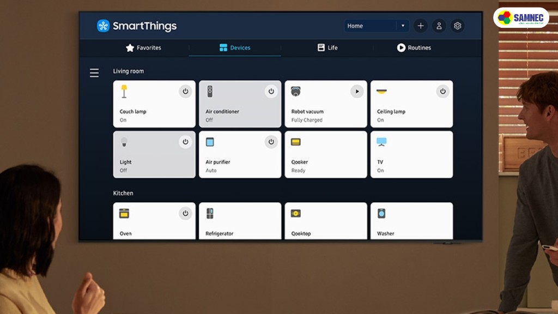Click the Qooker device icon
The image size is (558, 314).
tap(296, 142)
